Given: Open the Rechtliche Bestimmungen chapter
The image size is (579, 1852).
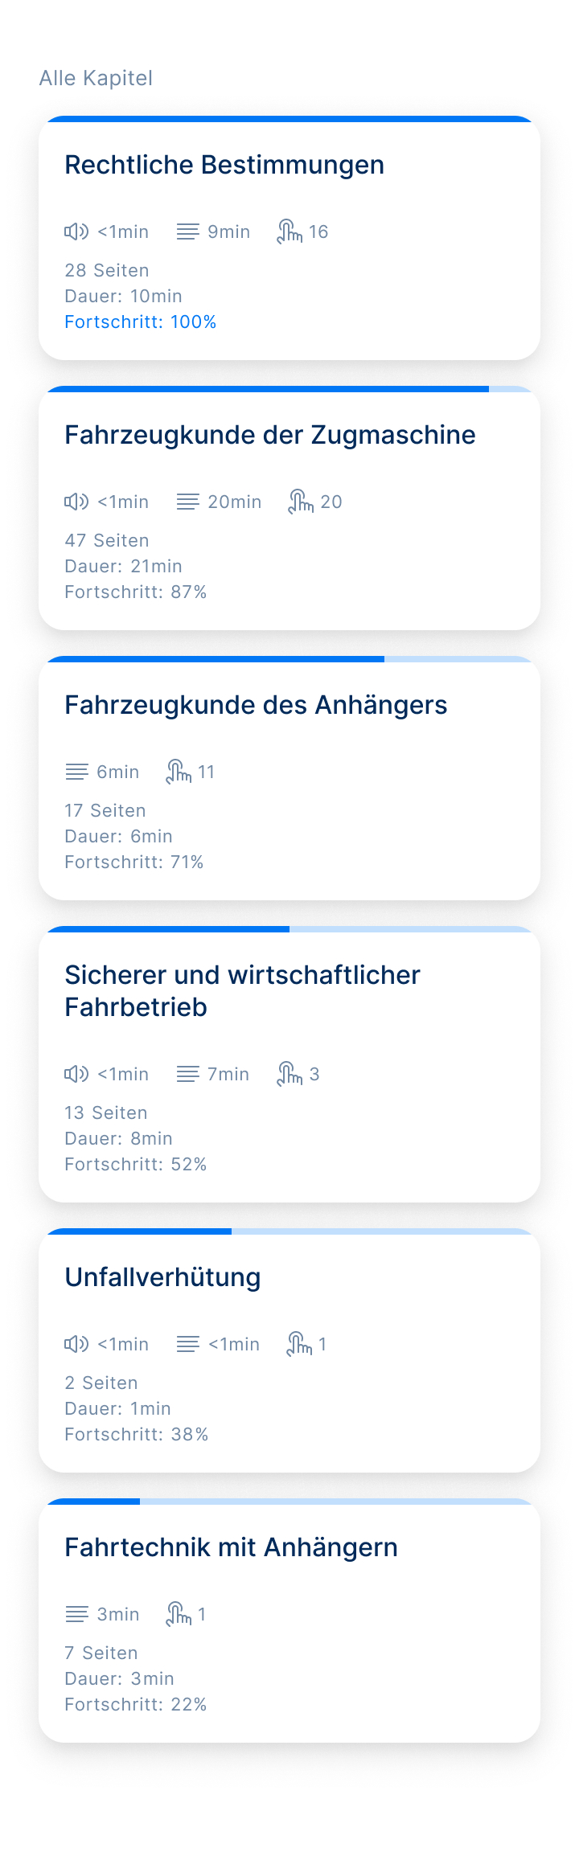Looking at the screenshot, I should pyautogui.click(x=224, y=165).
